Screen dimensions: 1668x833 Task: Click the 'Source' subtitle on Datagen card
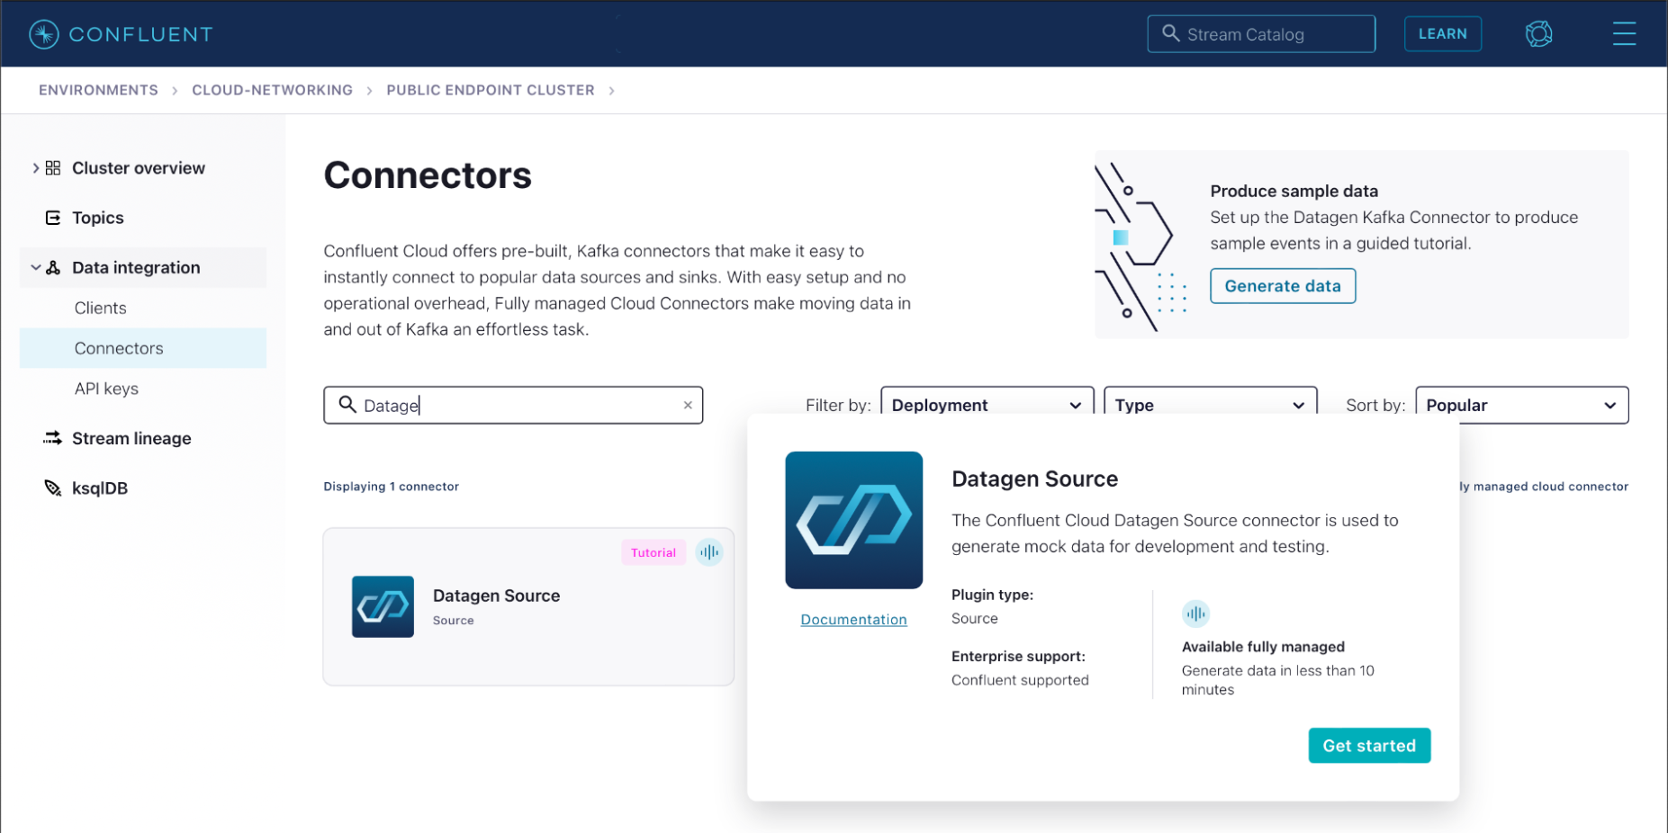point(454,621)
